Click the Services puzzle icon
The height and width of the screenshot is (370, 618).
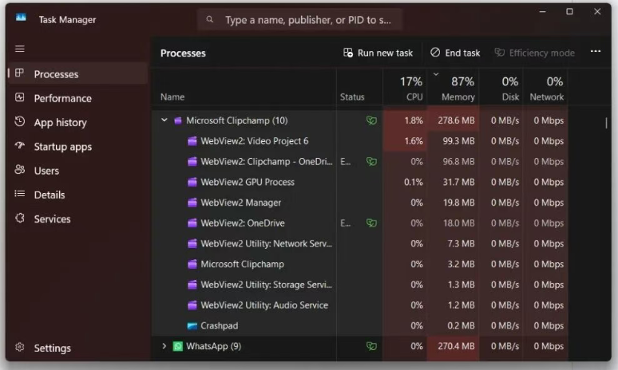point(20,218)
